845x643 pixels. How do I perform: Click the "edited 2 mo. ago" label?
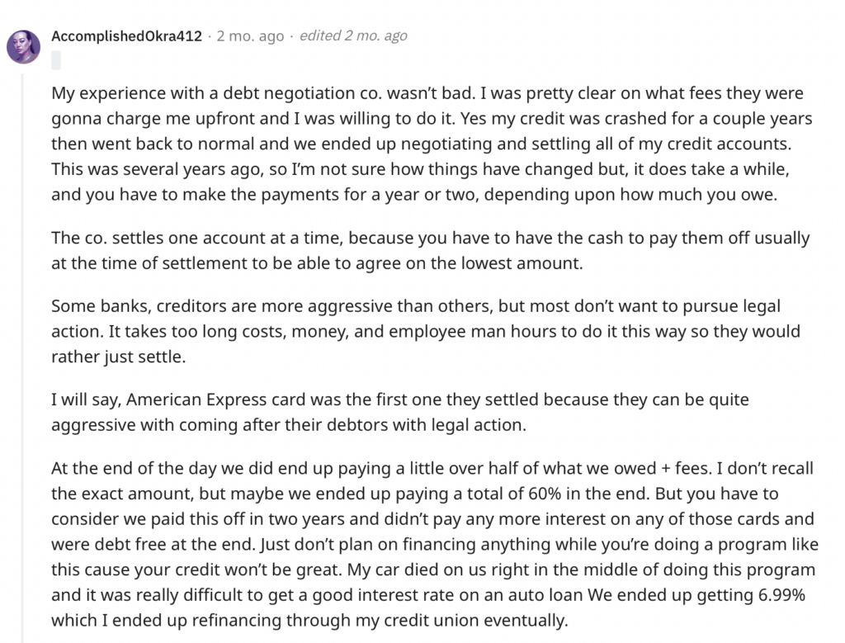pos(353,35)
